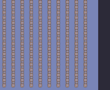Click the dark panel beside the canvas
This screenshot has height=90, width=110.
(104, 45)
